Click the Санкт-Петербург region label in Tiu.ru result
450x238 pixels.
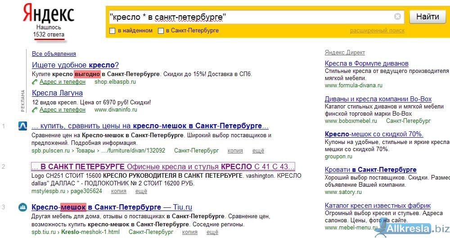point(151,232)
